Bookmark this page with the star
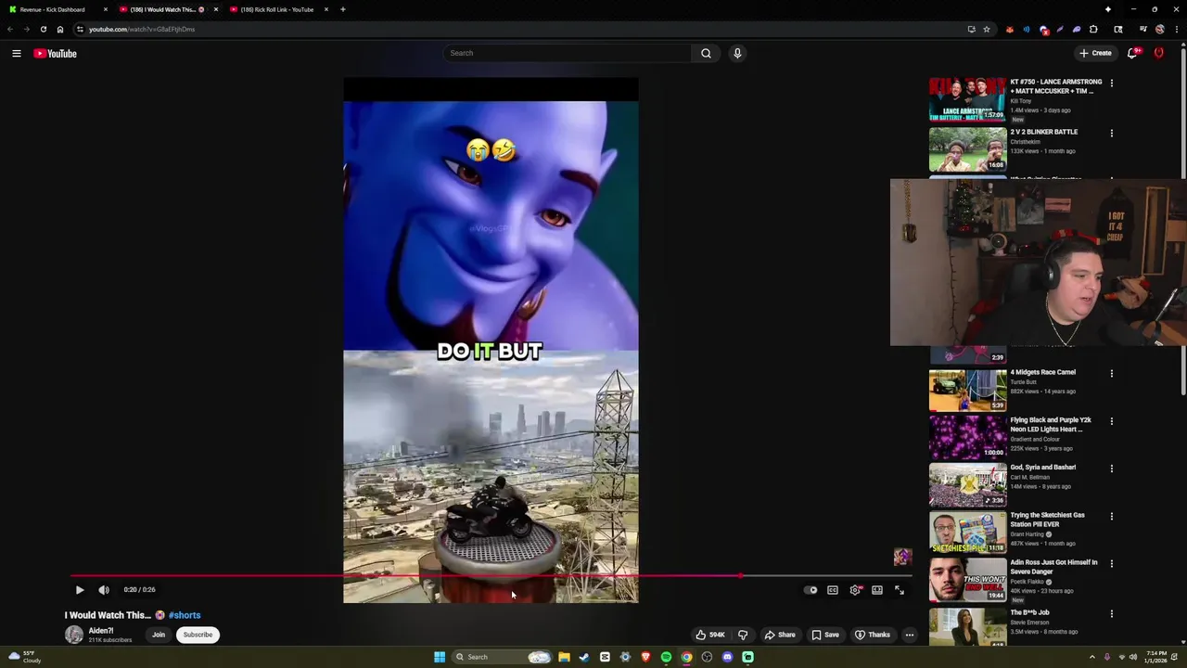 [987, 29]
